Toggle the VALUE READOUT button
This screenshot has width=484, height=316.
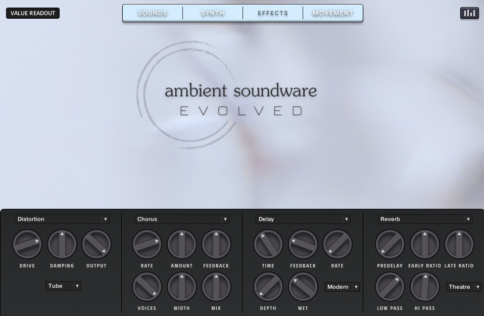pyautogui.click(x=33, y=13)
